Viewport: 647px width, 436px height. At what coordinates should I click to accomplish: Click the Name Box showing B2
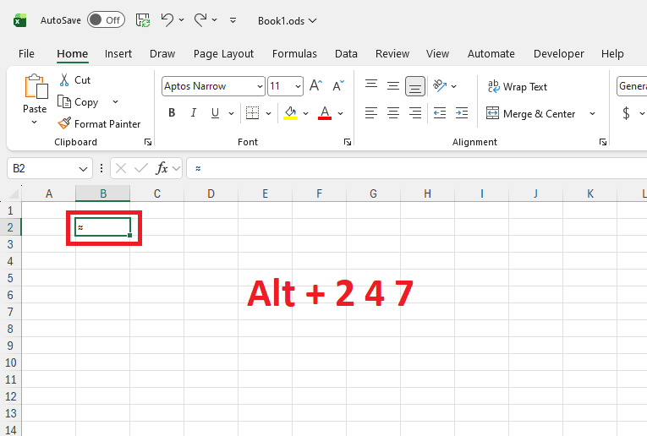(50, 168)
